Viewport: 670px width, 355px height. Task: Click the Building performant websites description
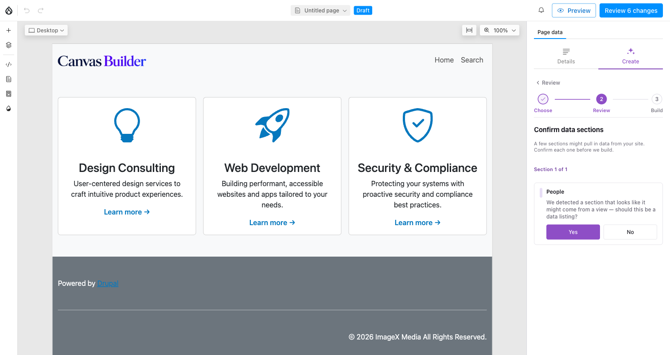pyautogui.click(x=272, y=194)
